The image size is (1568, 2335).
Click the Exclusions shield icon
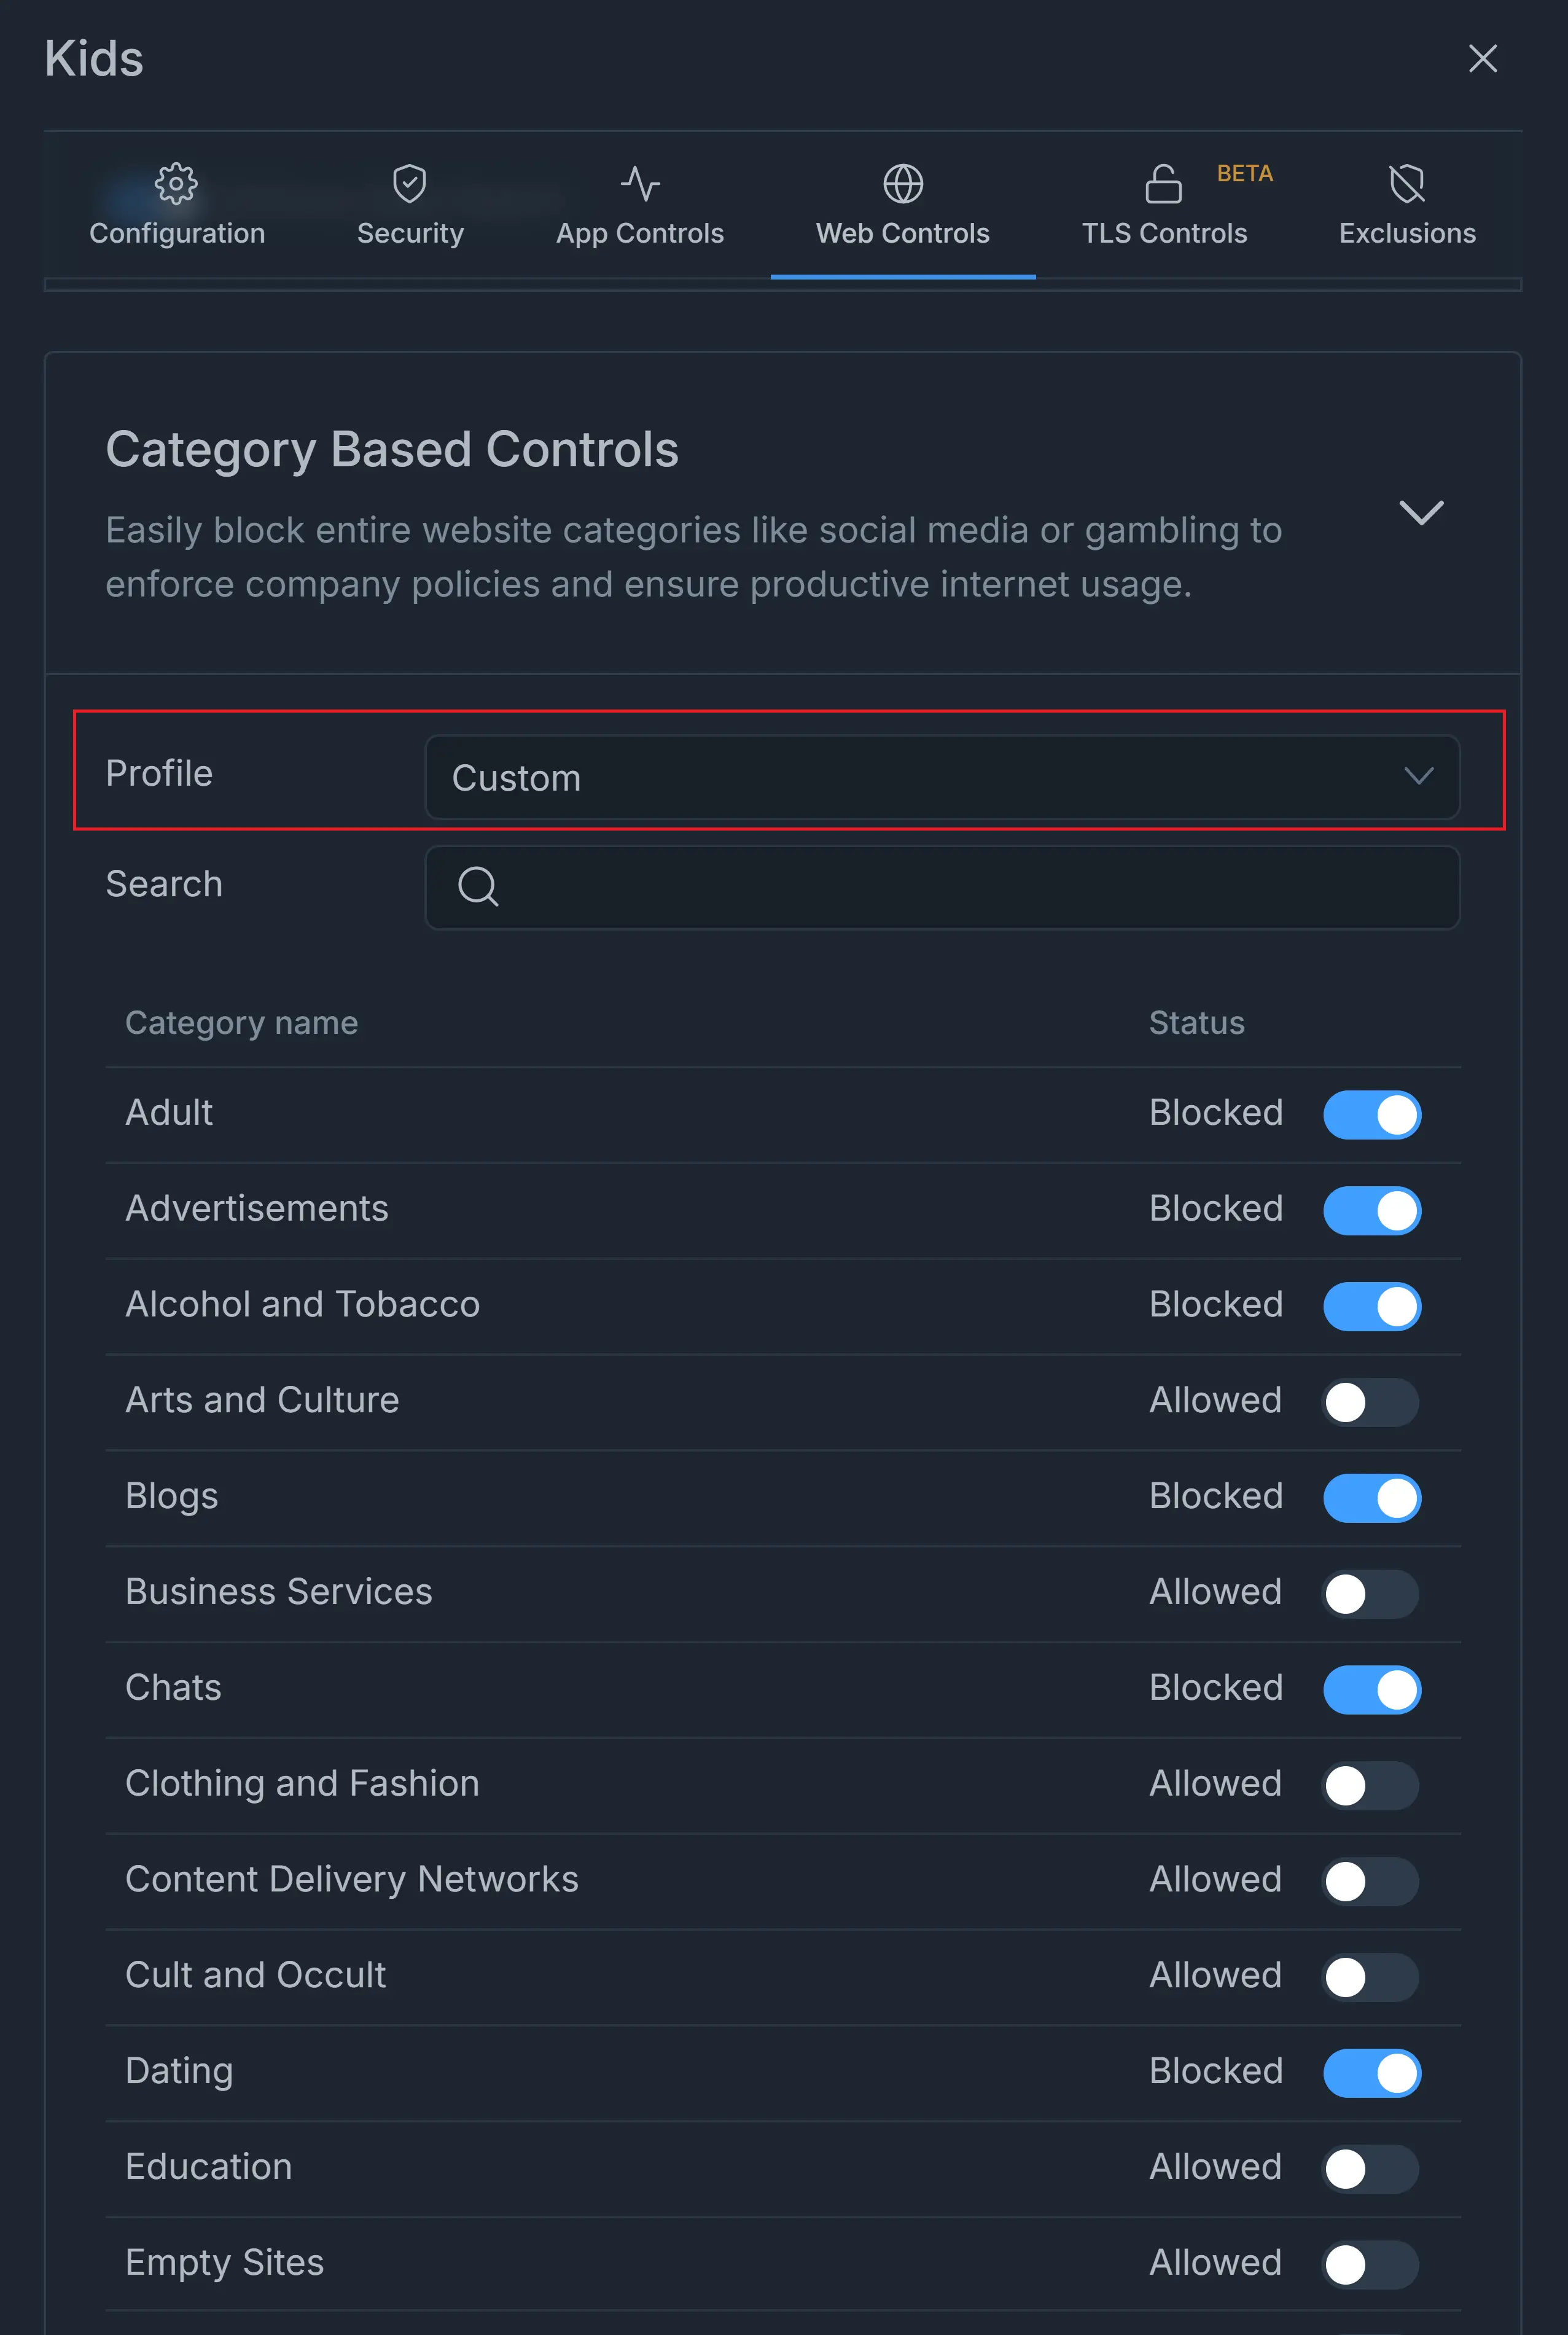[x=1406, y=183]
